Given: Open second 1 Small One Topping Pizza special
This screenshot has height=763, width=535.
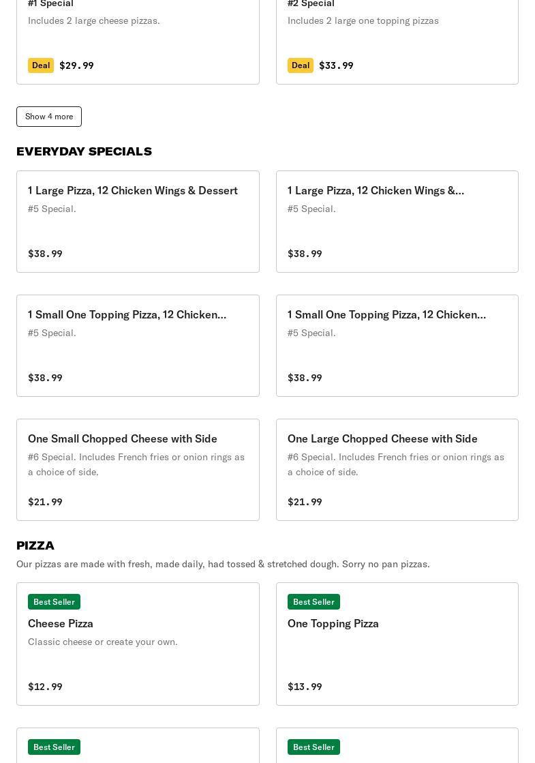Looking at the screenshot, I should coord(397,346).
